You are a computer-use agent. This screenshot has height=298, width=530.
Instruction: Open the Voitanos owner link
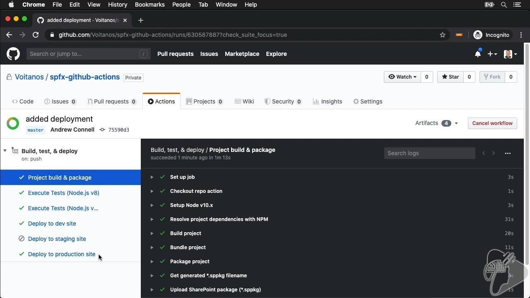(x=29, y=77)
